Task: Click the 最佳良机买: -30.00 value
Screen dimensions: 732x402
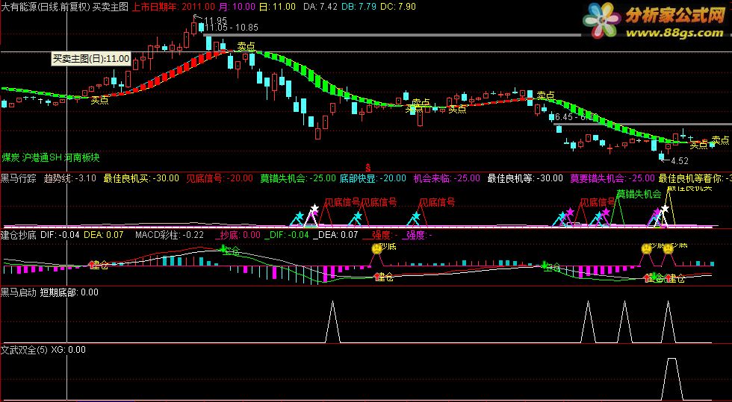Action: (141, 178)
